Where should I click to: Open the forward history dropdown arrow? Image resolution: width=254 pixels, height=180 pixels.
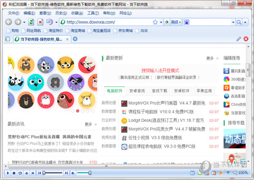point(24,22)
